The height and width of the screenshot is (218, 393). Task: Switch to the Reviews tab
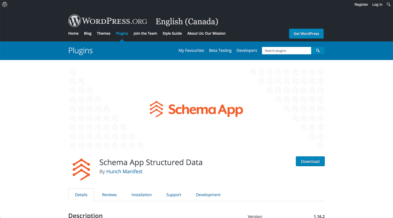pos(109,195)
